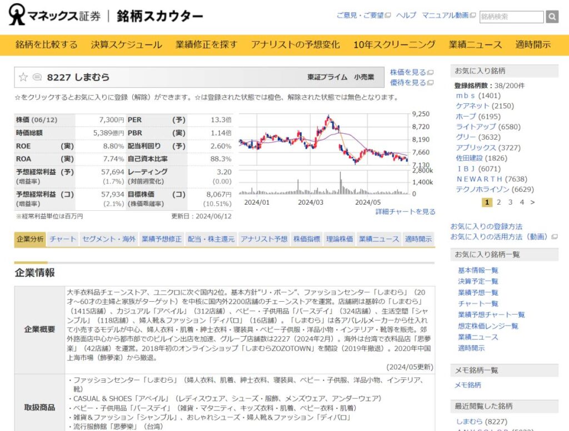This screenshot has height=431, width=569.
Task: Click the next page arrow in favorites
Action: tap(532, 202)
